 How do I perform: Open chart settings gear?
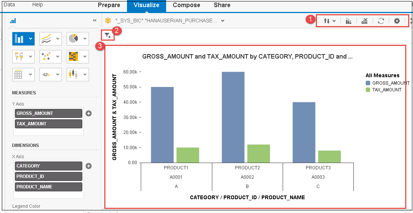[x=397, y=21]
